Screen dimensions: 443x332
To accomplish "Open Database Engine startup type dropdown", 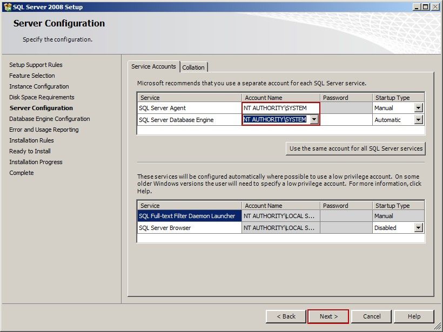I will pyautogui.click(x=419, y=119).
